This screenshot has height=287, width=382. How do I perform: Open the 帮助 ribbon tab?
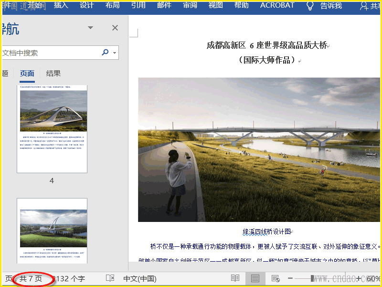click(242, 5)
